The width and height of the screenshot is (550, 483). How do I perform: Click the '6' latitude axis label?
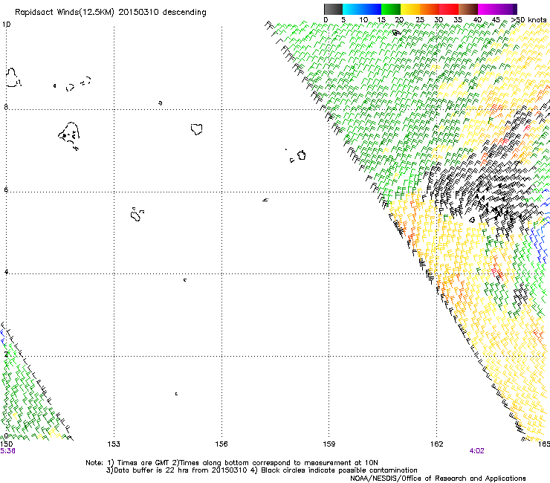click(6, 189)
